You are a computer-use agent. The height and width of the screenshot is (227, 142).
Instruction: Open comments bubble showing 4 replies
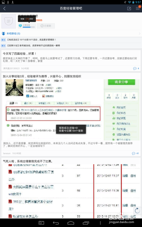(x=136, y=68)
